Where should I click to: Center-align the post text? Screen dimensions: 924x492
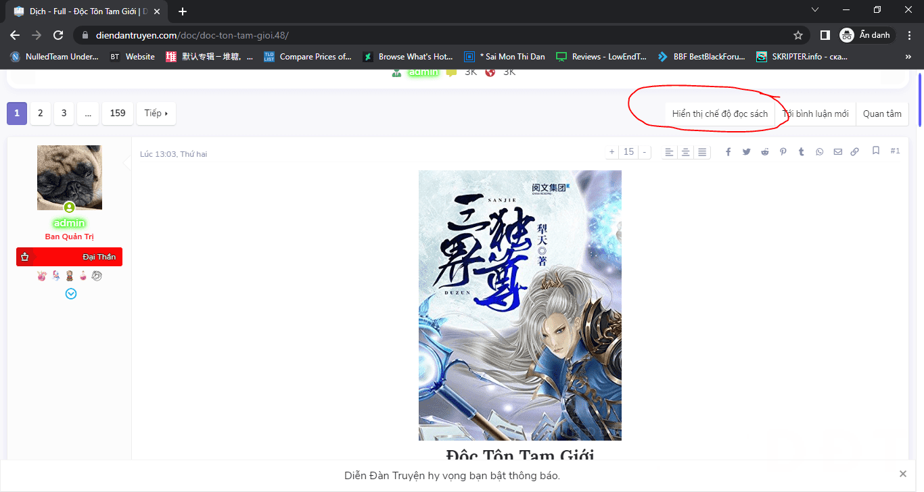pyautogui.click(x=686, y=152)
